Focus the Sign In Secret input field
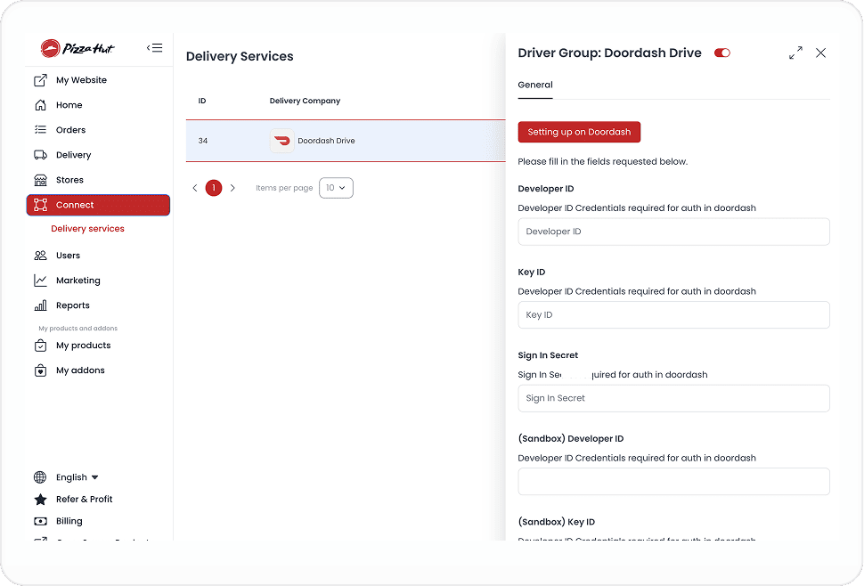This screenshot has height=586, width=864. tap(673, 398)
